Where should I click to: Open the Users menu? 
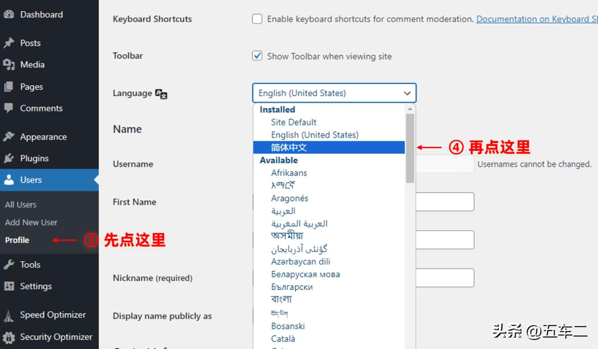49,180
